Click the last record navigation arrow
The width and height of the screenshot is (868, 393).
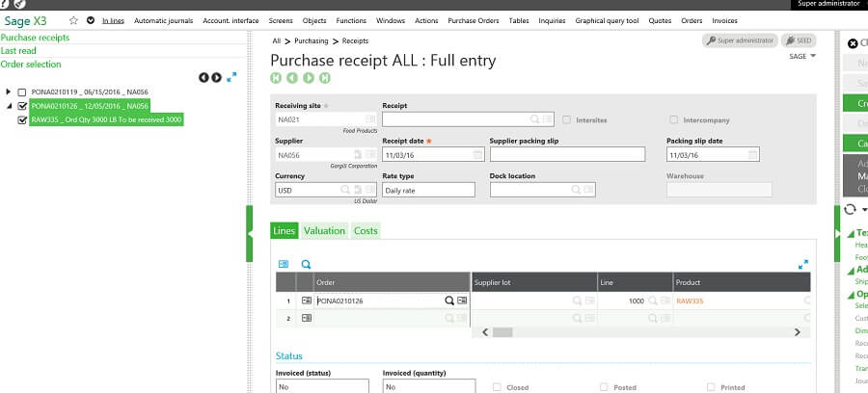click(324, 78)
